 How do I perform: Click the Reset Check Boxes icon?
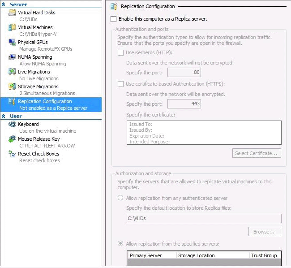click(13, 154)
